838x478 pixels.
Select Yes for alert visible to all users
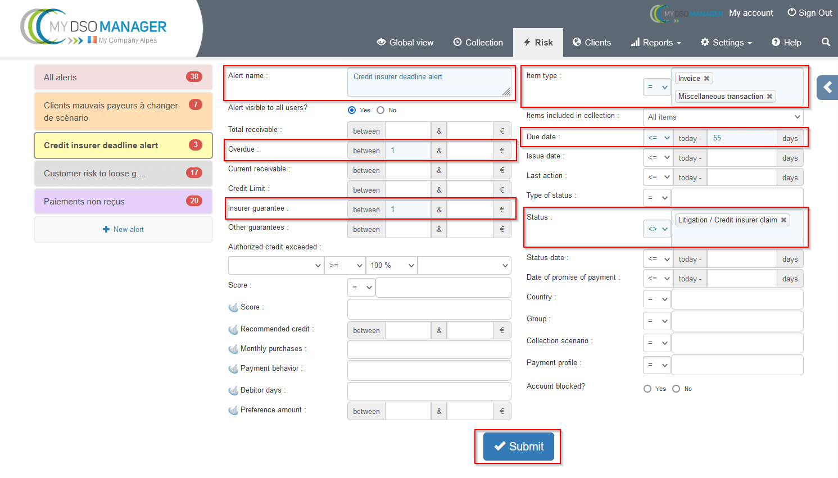(x=352, y=110)
